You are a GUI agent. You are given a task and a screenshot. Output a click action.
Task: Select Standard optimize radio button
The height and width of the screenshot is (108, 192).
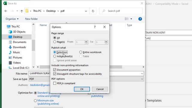tap(35, 93)
